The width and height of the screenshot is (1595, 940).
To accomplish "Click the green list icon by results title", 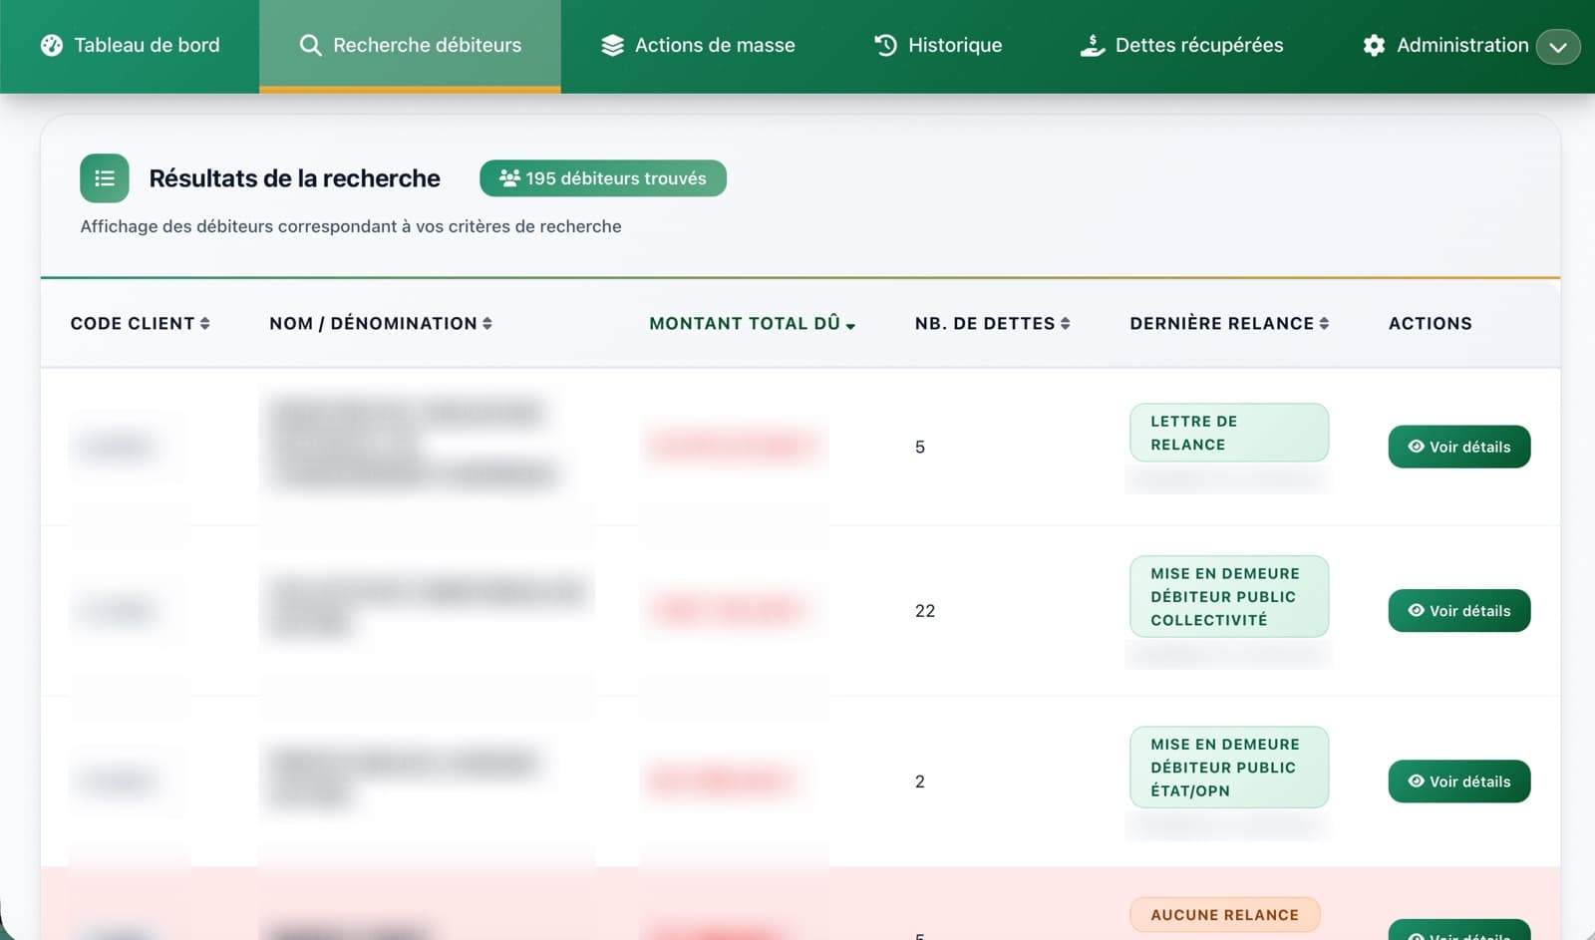I will coord(105,178).
